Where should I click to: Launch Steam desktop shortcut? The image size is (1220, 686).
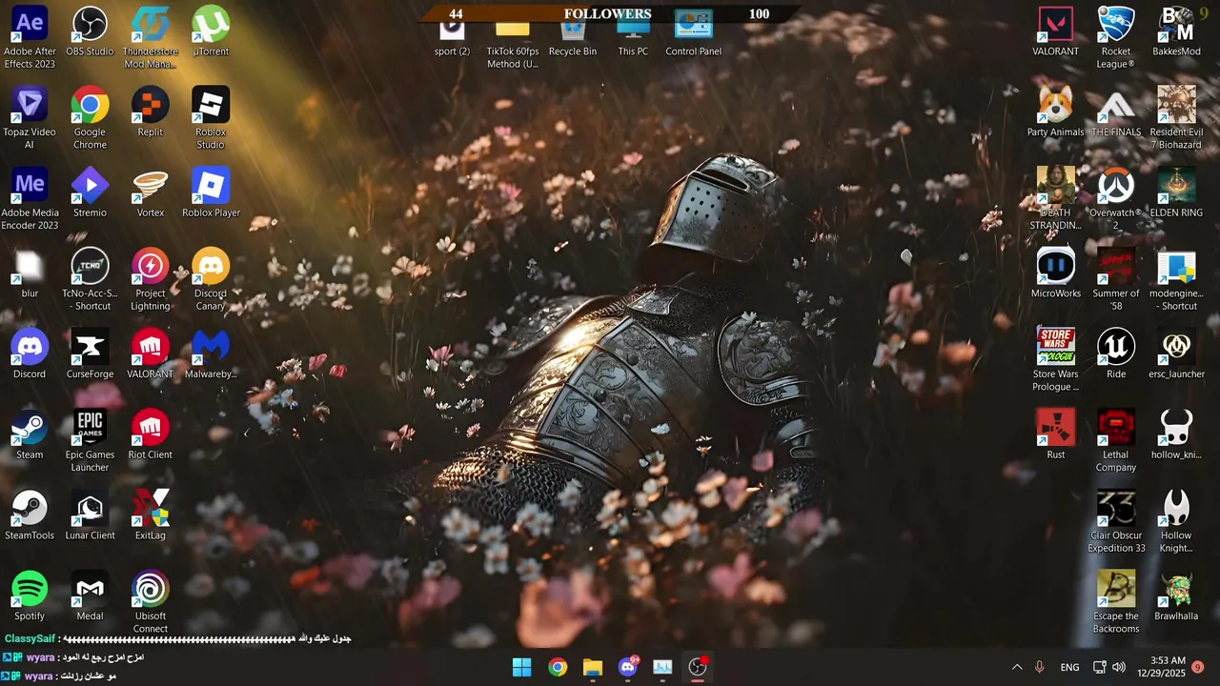coord(30,435)
